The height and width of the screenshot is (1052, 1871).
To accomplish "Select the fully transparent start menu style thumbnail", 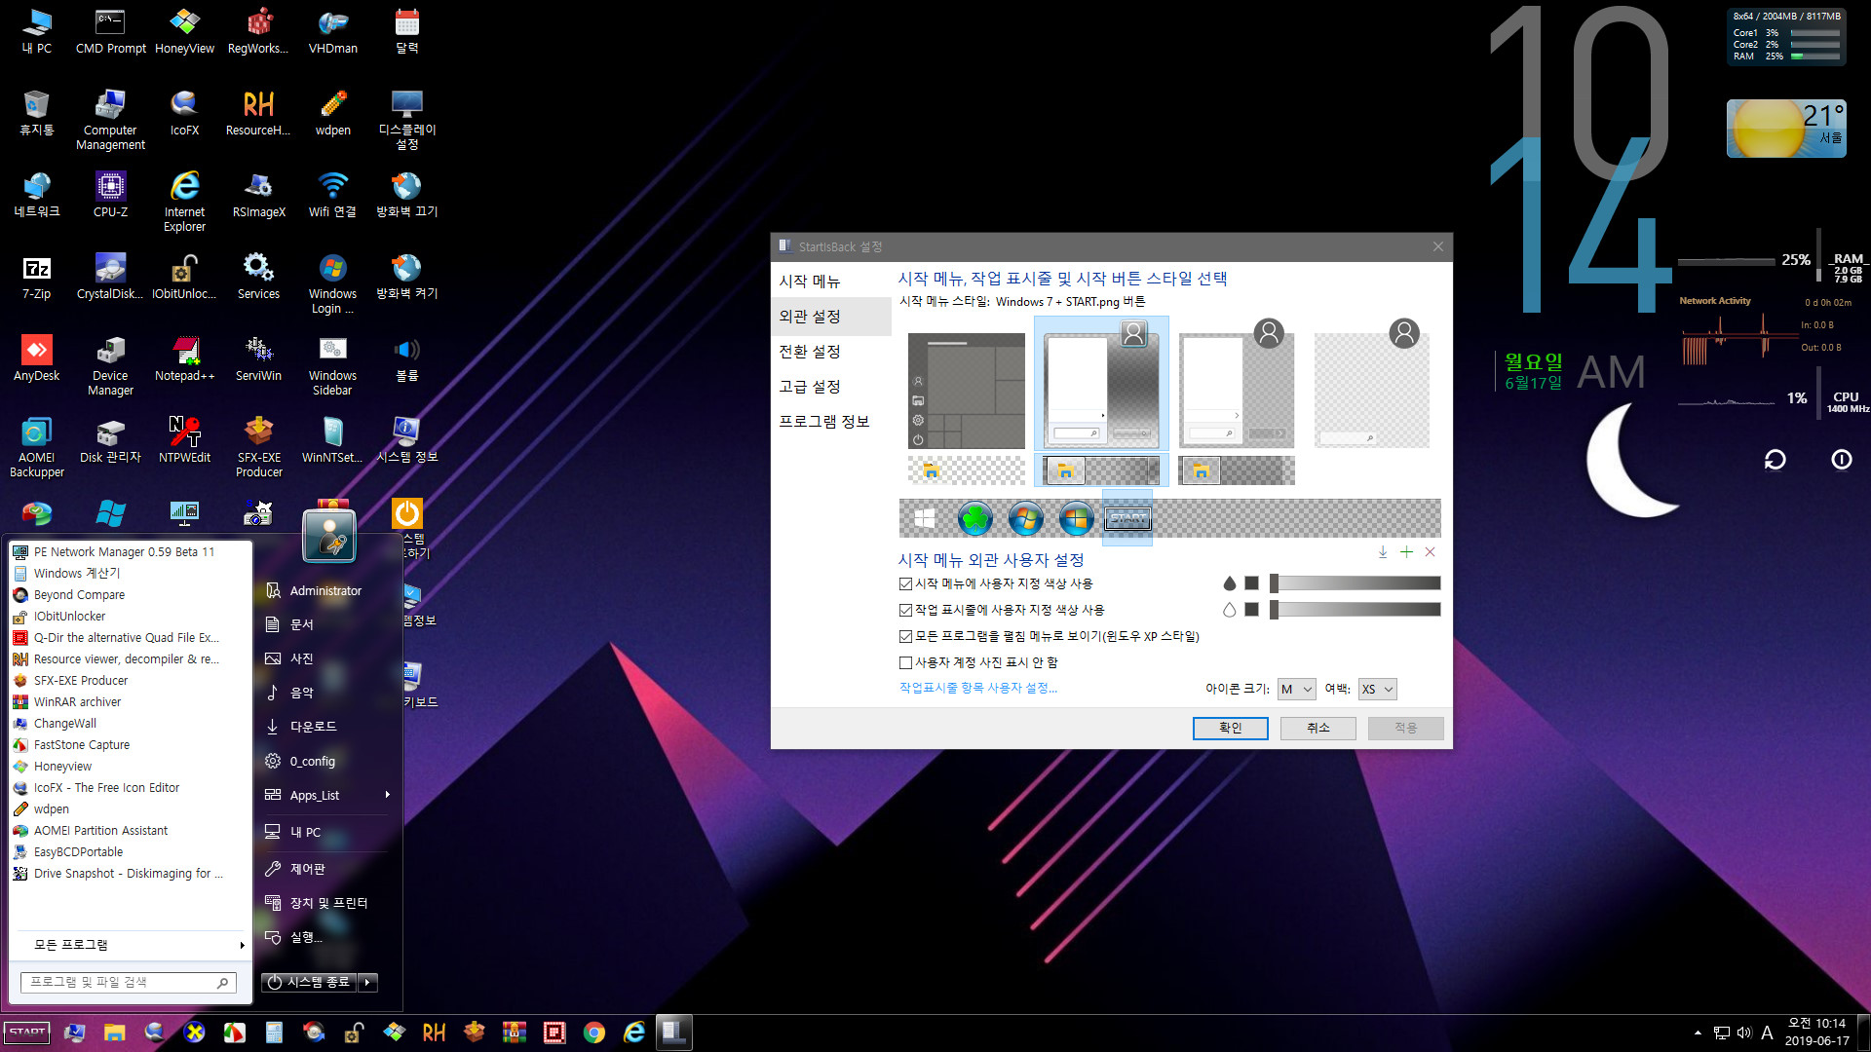I will tap(1372, 383).
